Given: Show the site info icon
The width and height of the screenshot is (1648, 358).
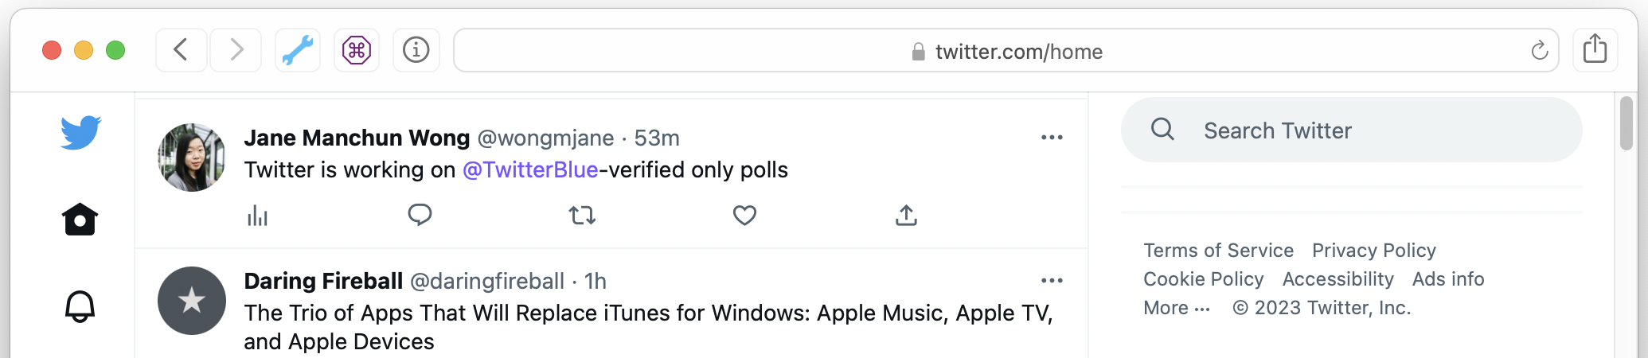Looking at the screenshot, I should pyautogui.click(x=416, y=51).
